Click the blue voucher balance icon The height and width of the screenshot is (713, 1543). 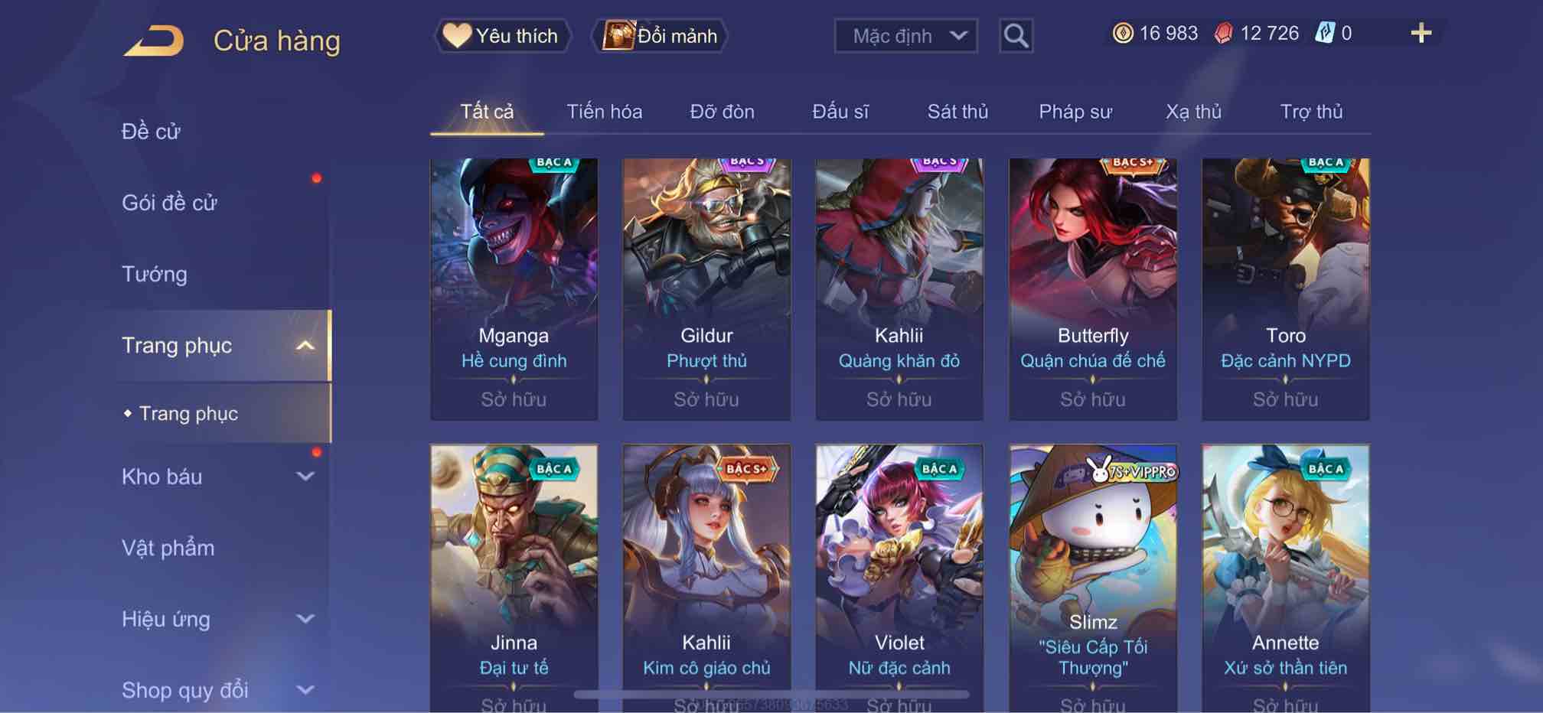click(x=1325, y=33)
